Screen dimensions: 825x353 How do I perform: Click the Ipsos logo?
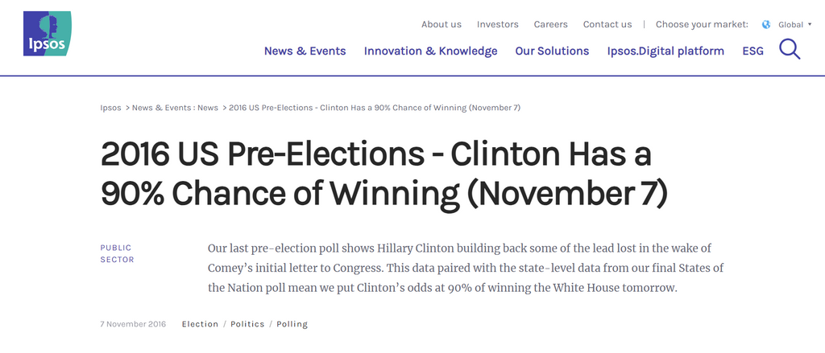pyautogui.click(x=48, y=34)
